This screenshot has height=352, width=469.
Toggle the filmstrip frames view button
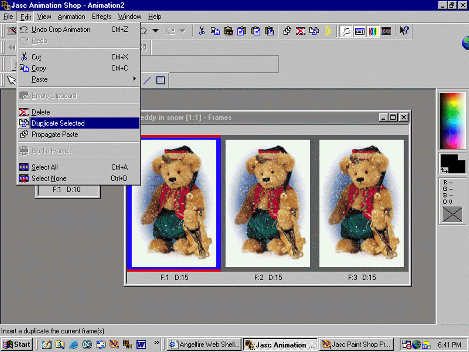[386, 31]
